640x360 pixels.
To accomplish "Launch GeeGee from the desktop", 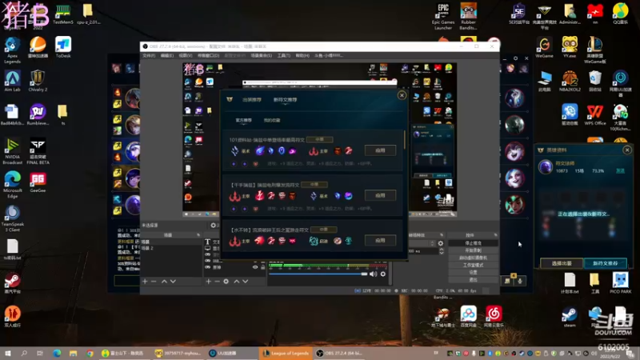I will 38,182.
